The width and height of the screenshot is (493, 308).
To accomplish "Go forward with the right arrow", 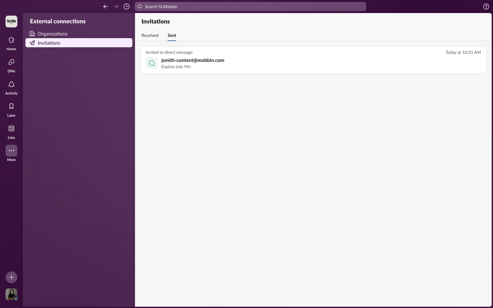I will coord(116,7).
